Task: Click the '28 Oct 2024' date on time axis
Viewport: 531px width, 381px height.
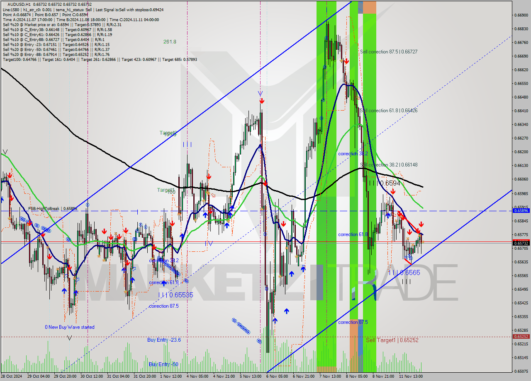Action: point(12,376)
